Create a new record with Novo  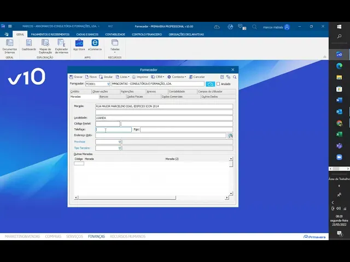[x=91, y=77]
